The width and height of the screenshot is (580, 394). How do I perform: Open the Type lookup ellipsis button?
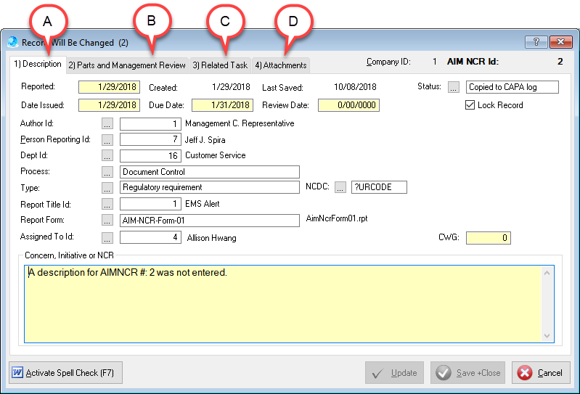(x=107, y=188)
